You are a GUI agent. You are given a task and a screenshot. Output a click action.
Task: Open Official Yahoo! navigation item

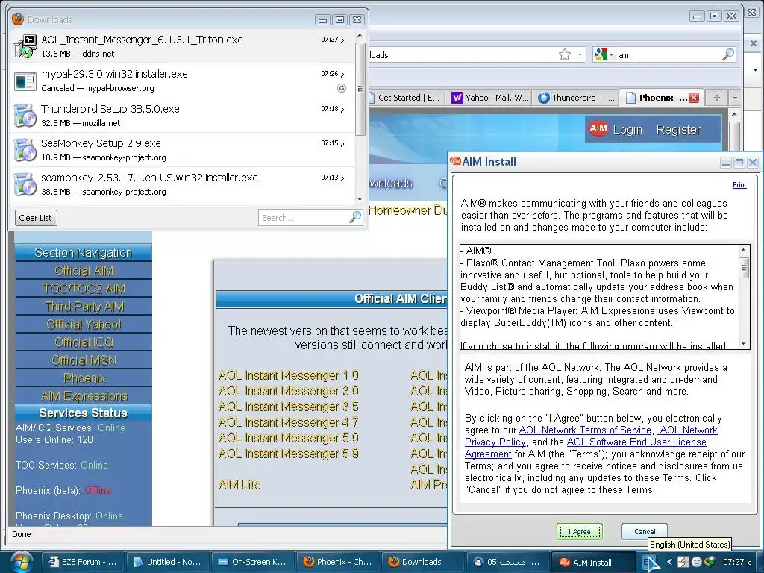point(84,325)
